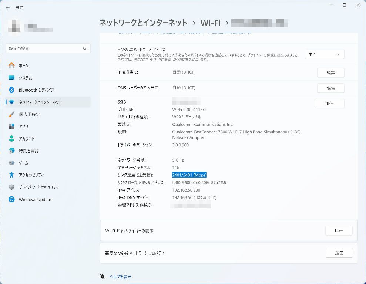Open 時刻と言語 settings
The width and height of the screenshot is (366, 284).
pyautogui.click(x=28, y=151)
